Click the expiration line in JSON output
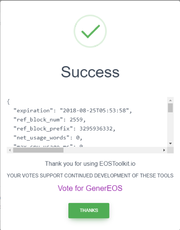The height and width of the screenshot is (230, 180). (73, 110)
